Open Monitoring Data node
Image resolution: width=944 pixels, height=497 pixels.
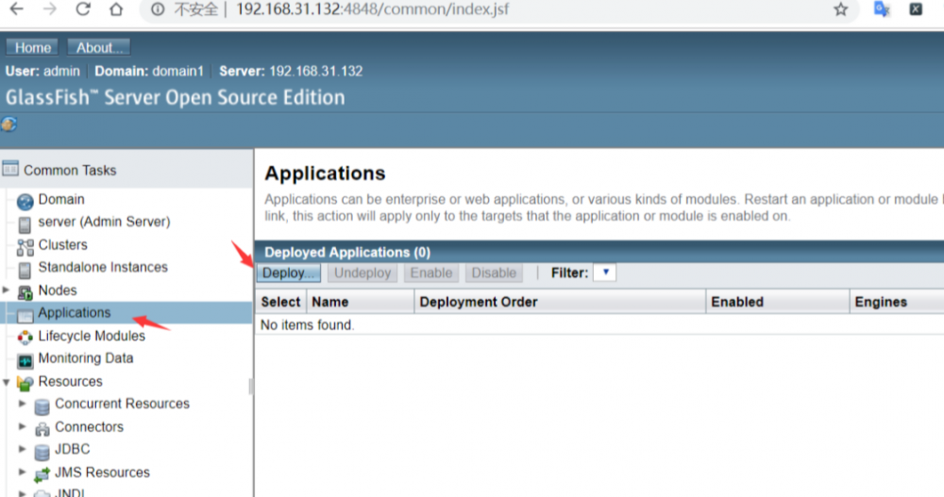coord(86,358)
